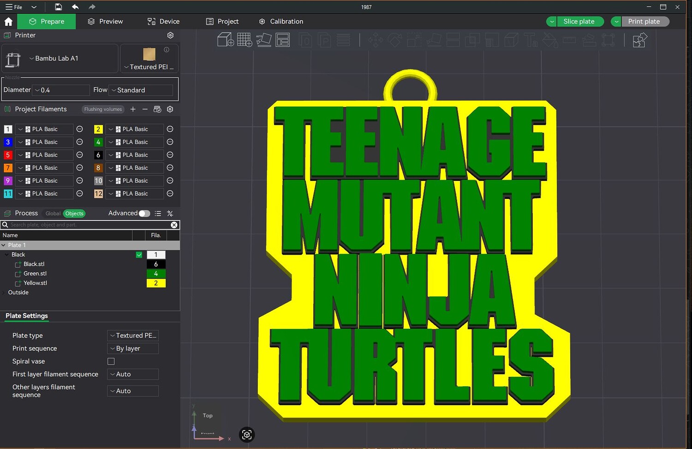Remove a filament with the minus icon
This screenshot has width=692, height=449.
145,109
